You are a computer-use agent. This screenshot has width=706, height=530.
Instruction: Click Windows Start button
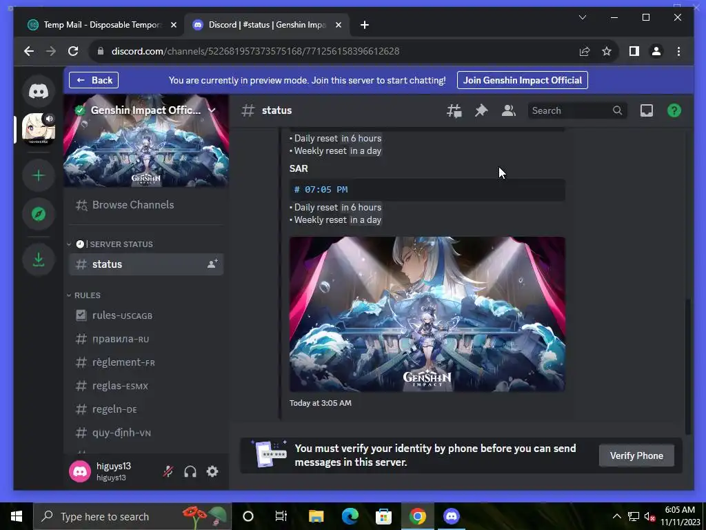[17, 516]
